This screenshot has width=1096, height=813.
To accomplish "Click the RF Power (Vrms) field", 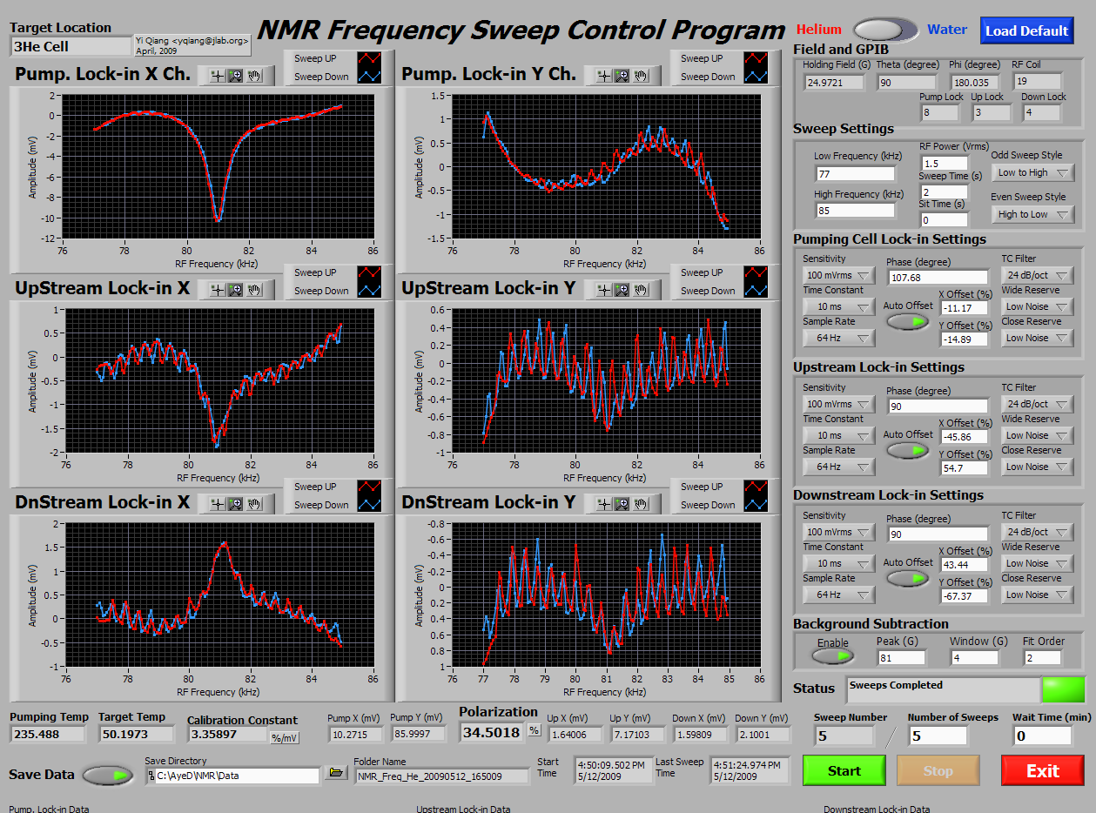I will 945,163.
